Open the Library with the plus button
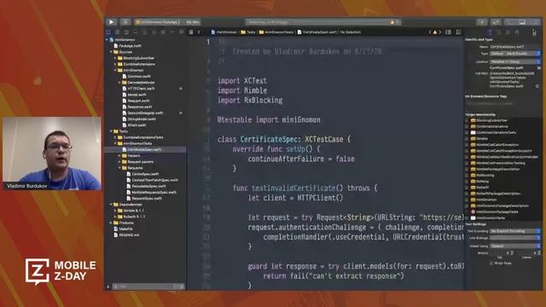 click(x=482, y=22)
